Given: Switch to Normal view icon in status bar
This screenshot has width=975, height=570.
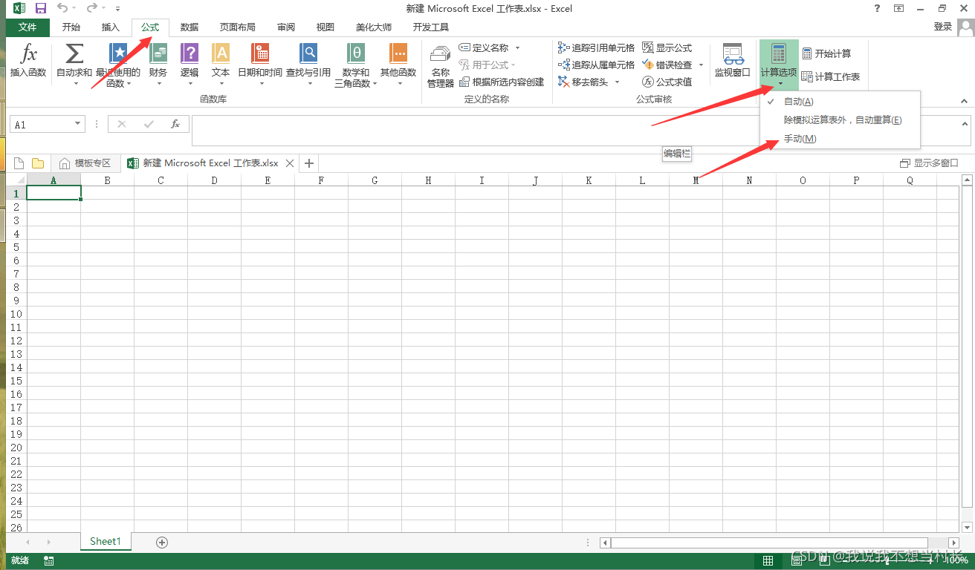Looking at the screenshot, I should click(x=768, y=560).
